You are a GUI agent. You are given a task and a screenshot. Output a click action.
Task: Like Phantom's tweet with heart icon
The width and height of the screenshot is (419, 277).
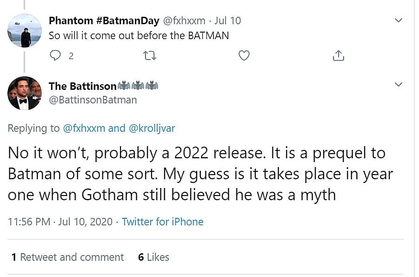click(x=244, y=56)
